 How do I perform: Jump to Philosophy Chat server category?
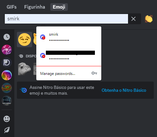[7, 101]
